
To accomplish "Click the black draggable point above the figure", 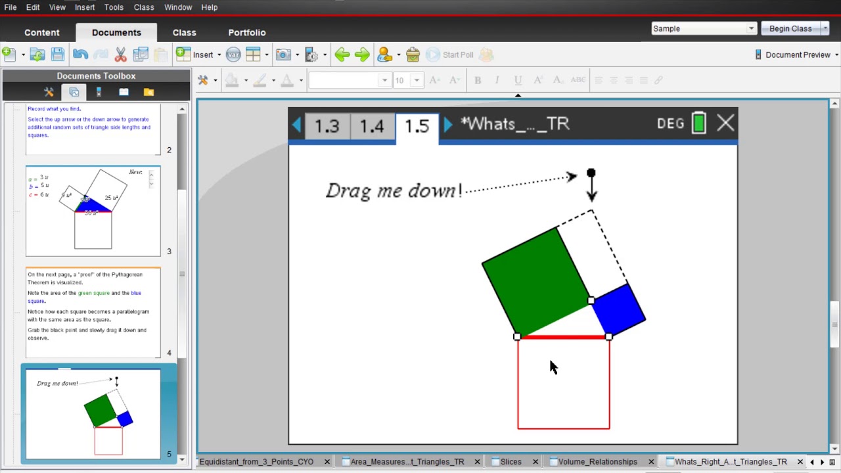I will [591, 173].
